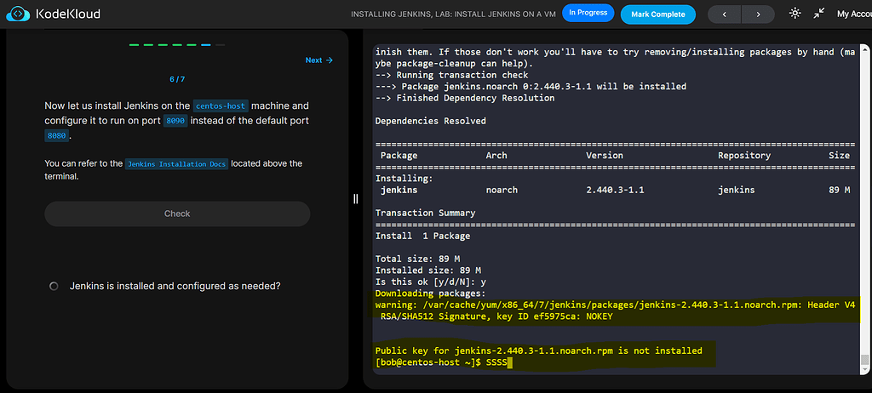Click the 8080 default port code label
The image size is (872, 393).
(x=56, y=136)
